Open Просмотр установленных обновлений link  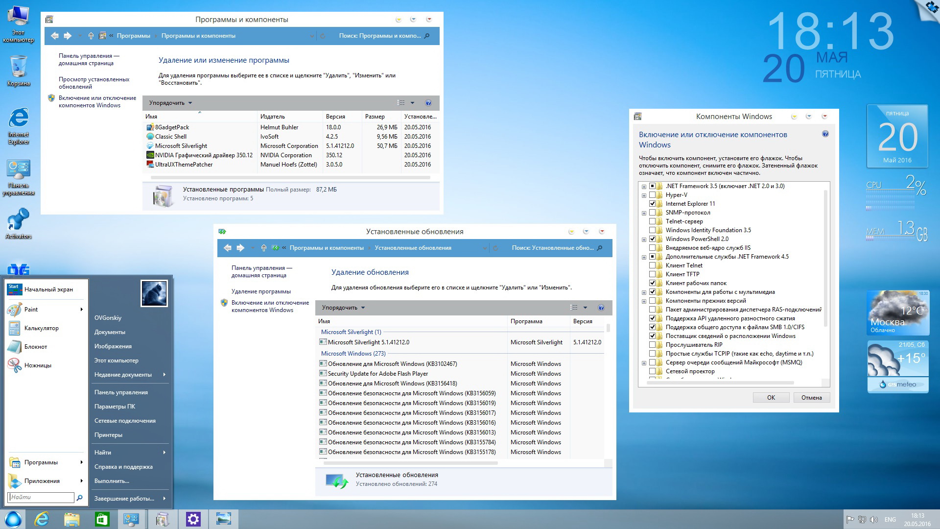pyautogui.click(x=94, y=83)
